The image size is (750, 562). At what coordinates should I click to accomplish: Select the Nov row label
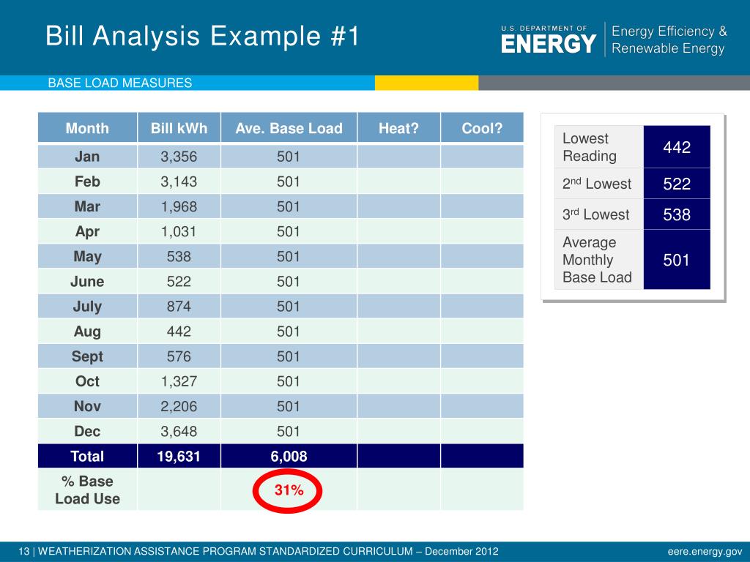[x=87, y=406]
